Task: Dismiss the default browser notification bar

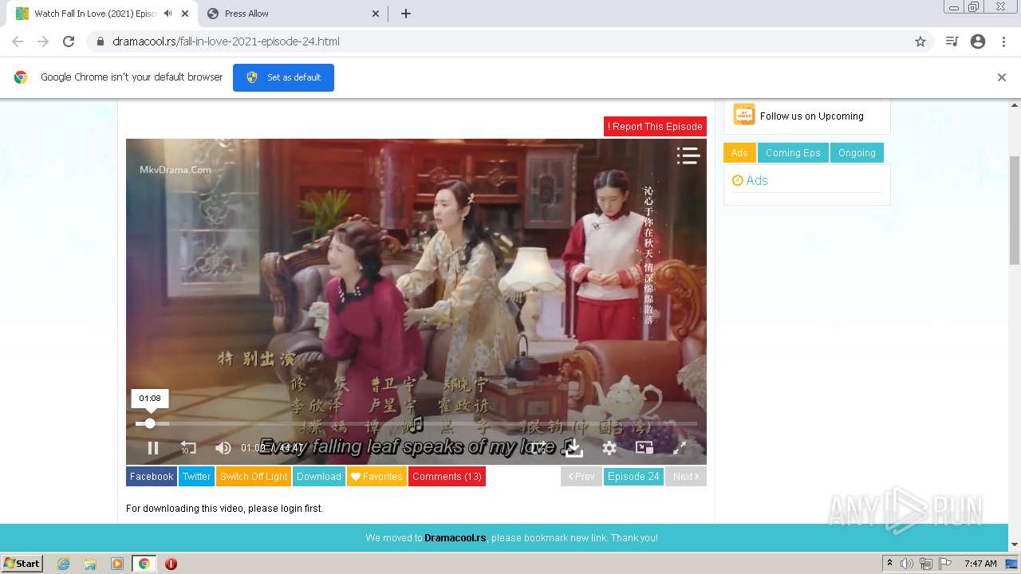Action: [1002, 77]
